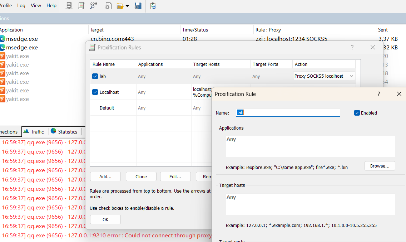Screen dimensions: 406x242
Task: Click log line with Could not connect error
Action: 106,236
